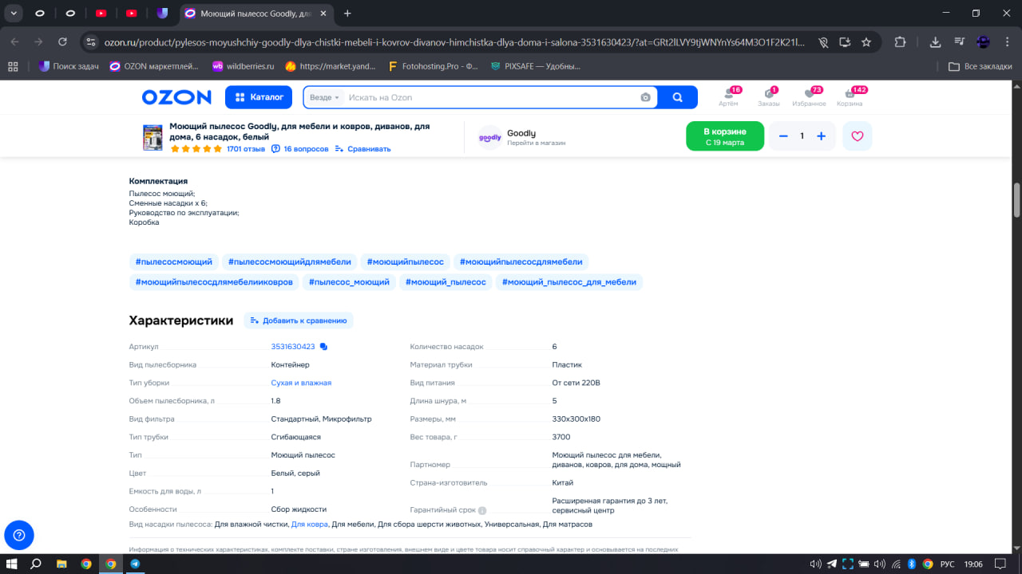Image resolution: width=1022 pixels, height=574 pixels.
Task: Open the Заказы orders icon
Action: point(769,96)
